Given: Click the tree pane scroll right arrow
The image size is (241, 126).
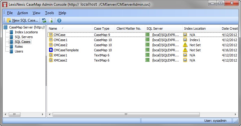Looking at the screenshot, I should pos(43,114).
